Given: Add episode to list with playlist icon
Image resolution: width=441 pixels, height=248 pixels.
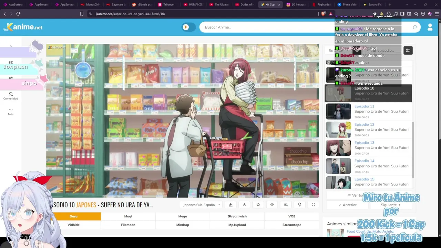Looking at the screenshot, I should (x=286, y=205).
